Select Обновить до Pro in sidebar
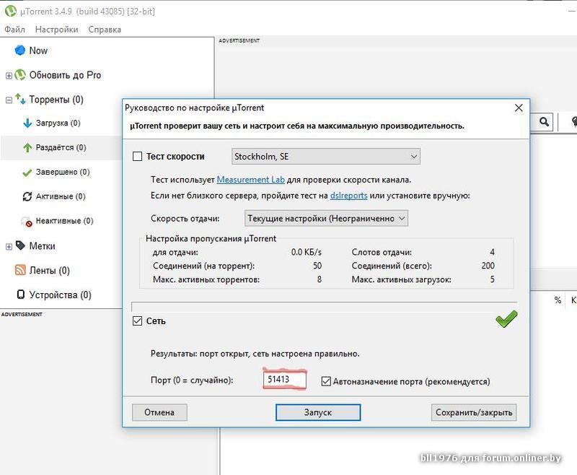The height and width of the screenshot is (475, 577). (65, 75)
